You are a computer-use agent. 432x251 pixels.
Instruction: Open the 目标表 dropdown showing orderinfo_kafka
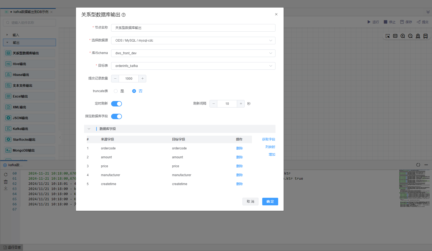click(x=193, y=66)
